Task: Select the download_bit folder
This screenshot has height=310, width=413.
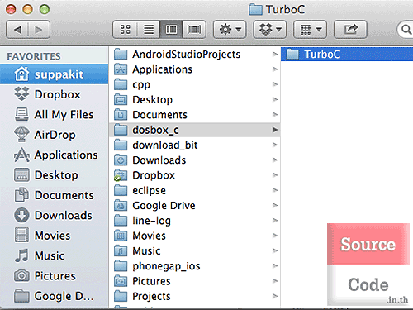Action: [x=195, y=145]
